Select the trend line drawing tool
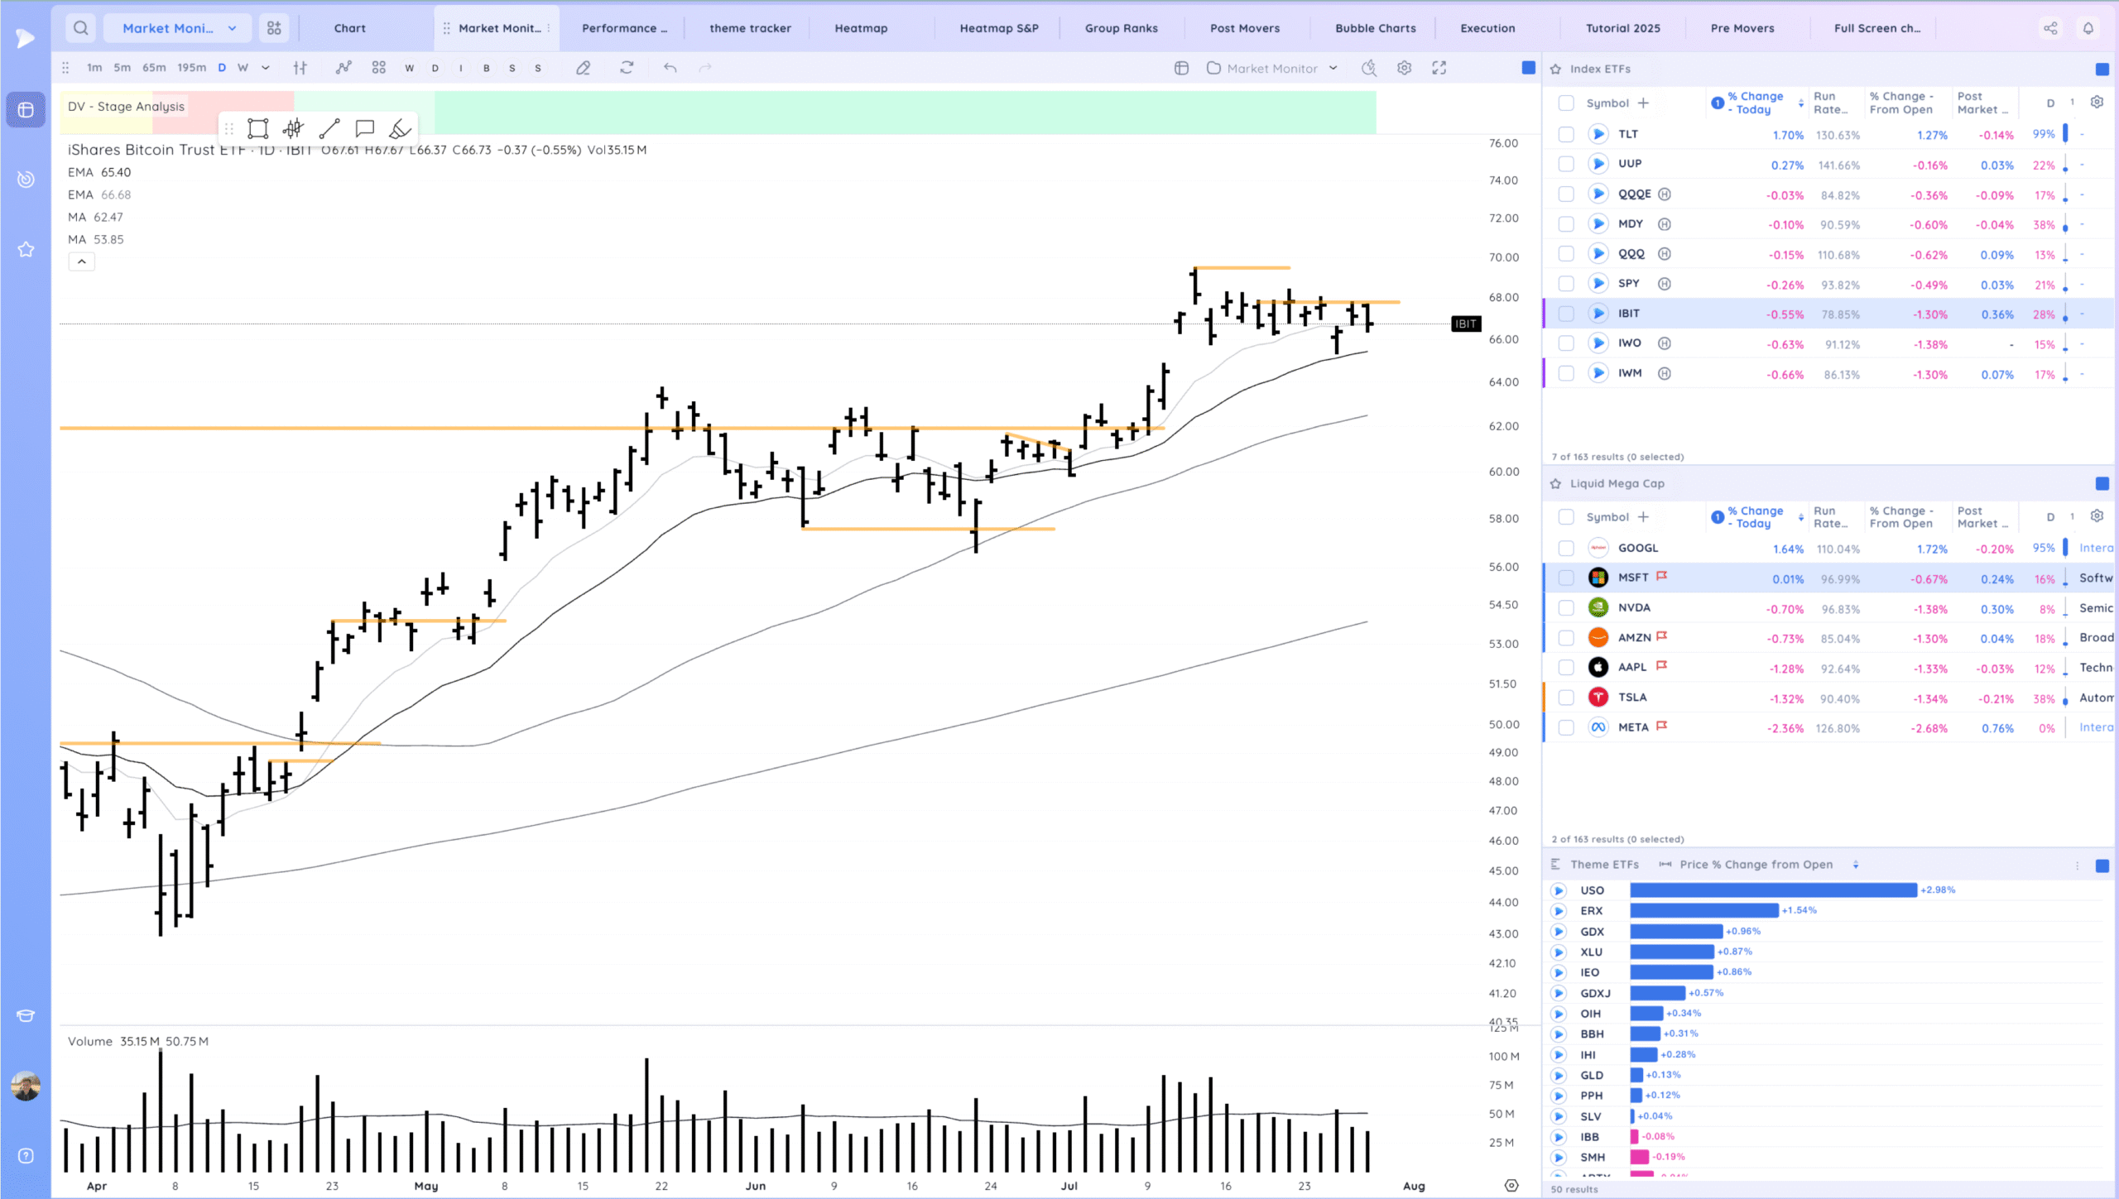Viewport: 2119px width, 1199px height. click(329, 128)
